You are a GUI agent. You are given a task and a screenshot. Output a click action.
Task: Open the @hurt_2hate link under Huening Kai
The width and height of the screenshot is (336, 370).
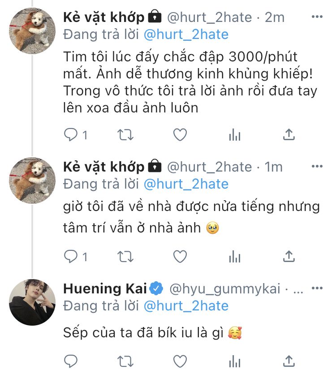coord(186,306)
